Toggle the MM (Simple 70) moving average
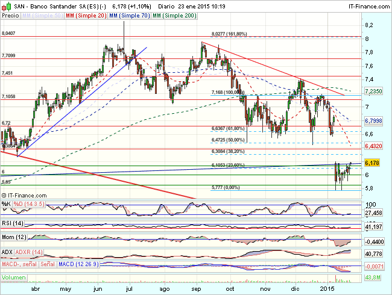 [130, 16]
